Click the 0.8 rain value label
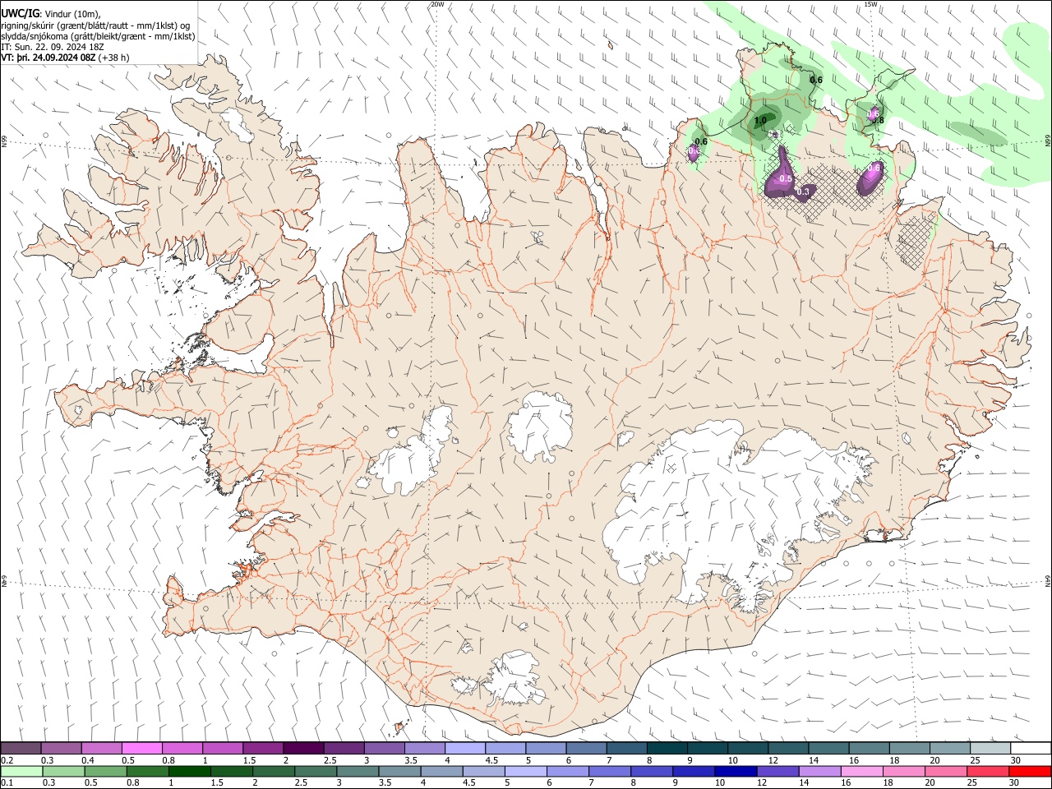Image resolution: width=1052 pixels, height=789 pixels. click(877, 121)
